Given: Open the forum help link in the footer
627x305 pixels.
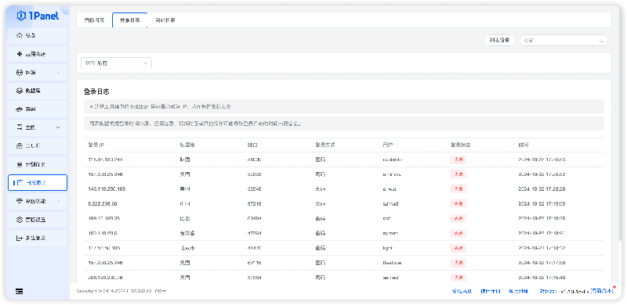Looking at the screenshot, I should pyautogui.click(x=462, y=292).
